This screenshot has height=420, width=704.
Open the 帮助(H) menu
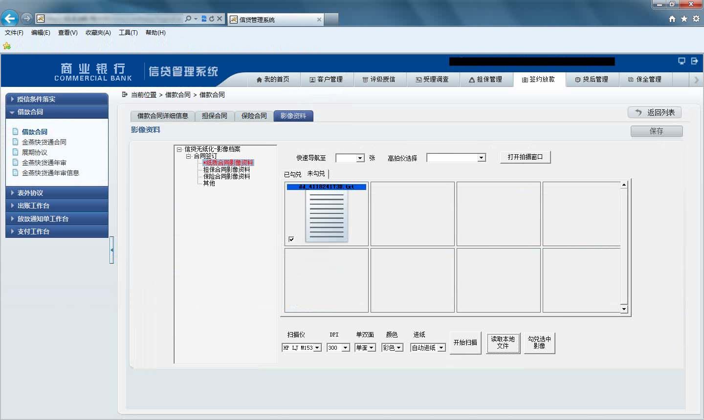[155, 33]
